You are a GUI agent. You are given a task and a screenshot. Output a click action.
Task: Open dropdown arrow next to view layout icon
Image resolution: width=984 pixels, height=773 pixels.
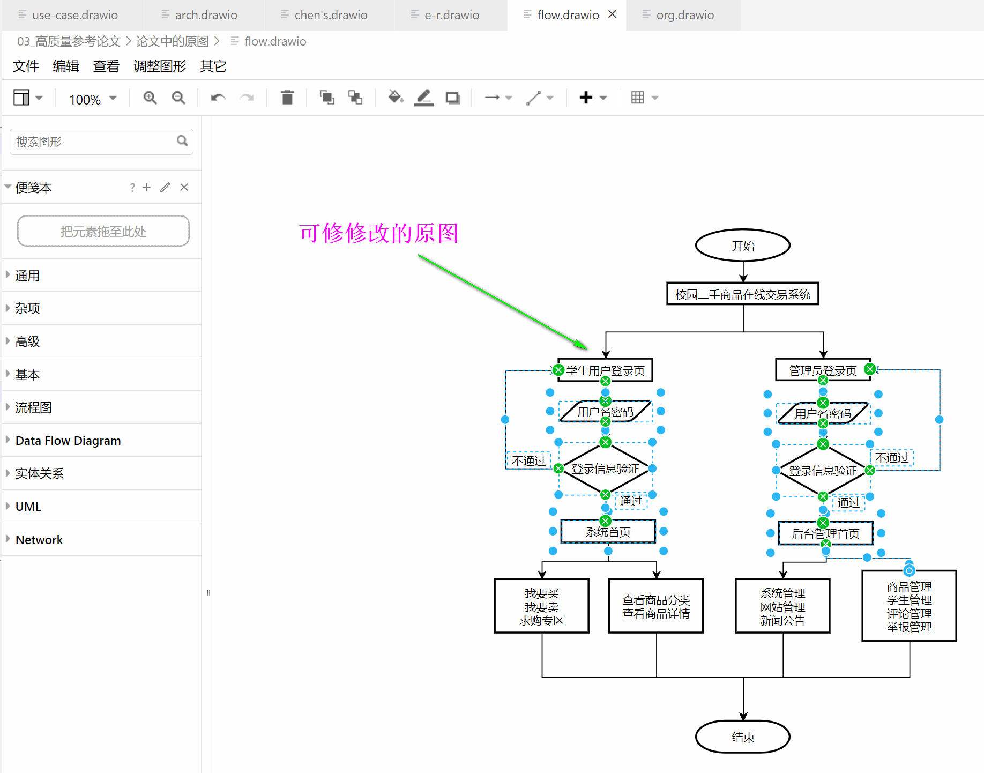(x=39, y=98)
